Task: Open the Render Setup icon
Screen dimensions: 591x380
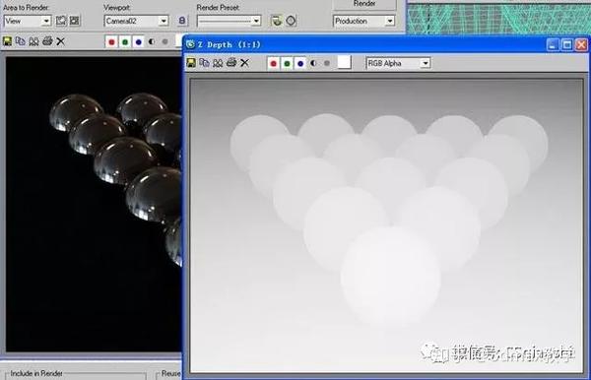Action: (x=277, y=21)
